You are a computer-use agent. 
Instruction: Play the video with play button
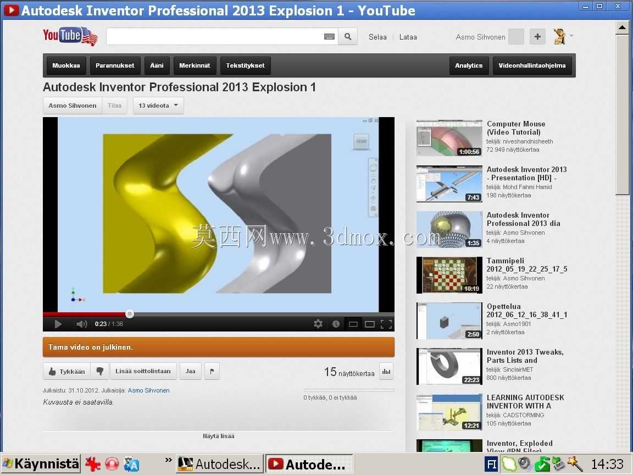(x=58, y=324)
